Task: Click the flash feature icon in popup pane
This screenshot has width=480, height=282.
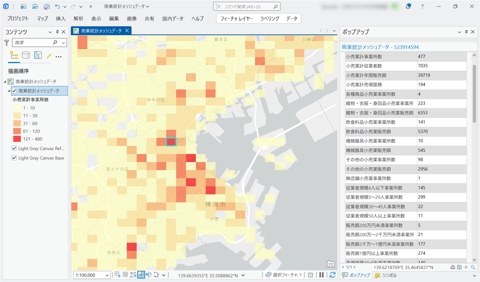Action: click(x=466, y=267)
